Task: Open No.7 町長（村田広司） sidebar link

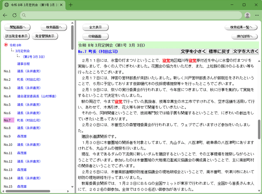Action: (x=29, y=120)
